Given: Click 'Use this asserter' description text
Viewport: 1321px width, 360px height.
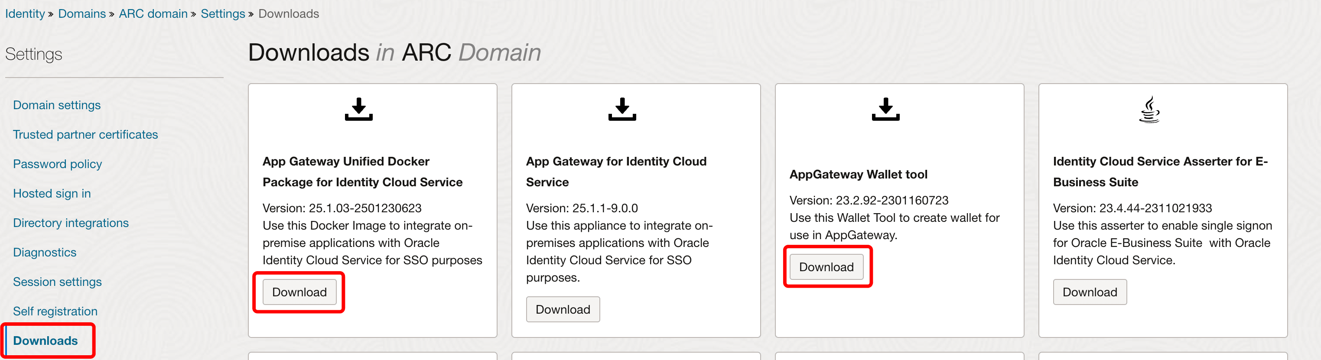Looking at the screenshot, I should click(1162, 243).
